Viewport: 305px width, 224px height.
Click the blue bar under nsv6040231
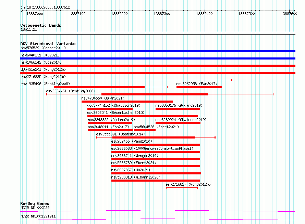coord(158,58)
